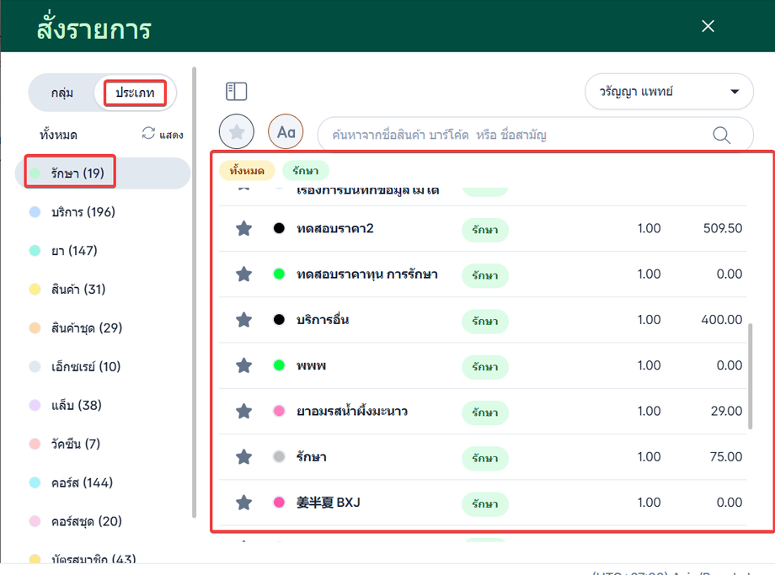
Task: Click price 509.50
Action: pyautogui.click(x=723, y=228)
